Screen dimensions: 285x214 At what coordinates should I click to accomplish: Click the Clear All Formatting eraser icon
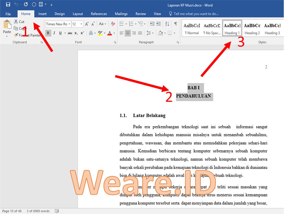[x=113, y=24]
